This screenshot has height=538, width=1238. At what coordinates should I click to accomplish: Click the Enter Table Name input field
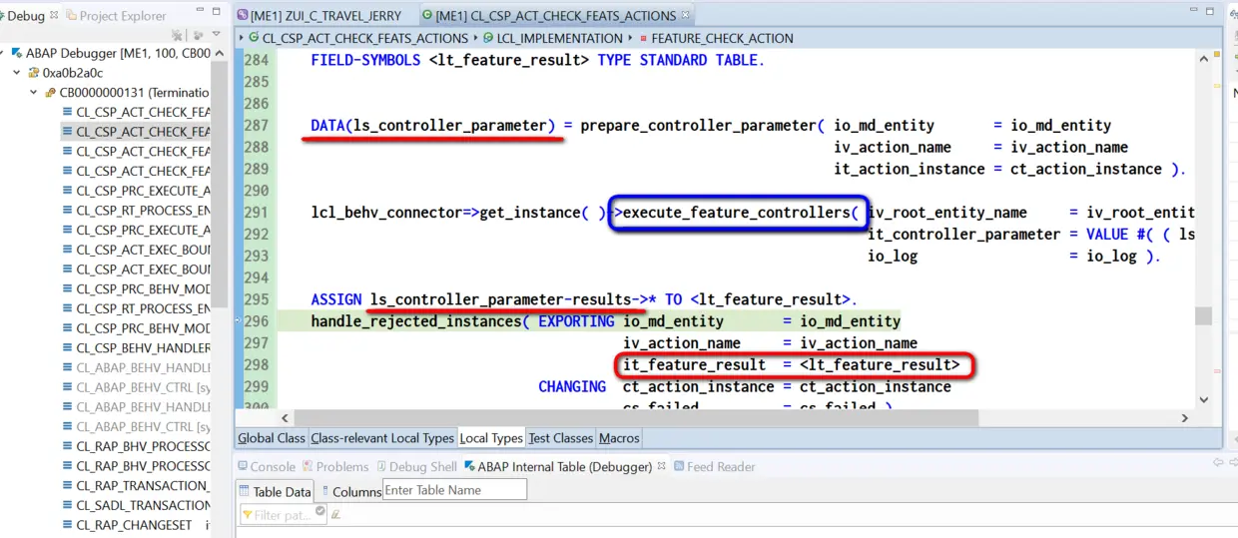point(454,490)
